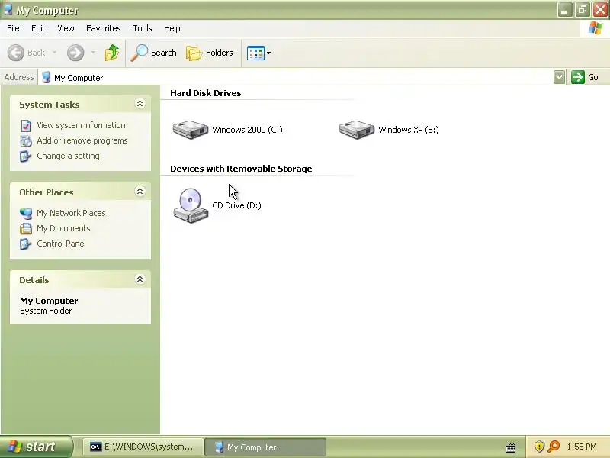Click the My Documents folder icon
Viewport: 610px width, 458px height.
click(26, 228)
